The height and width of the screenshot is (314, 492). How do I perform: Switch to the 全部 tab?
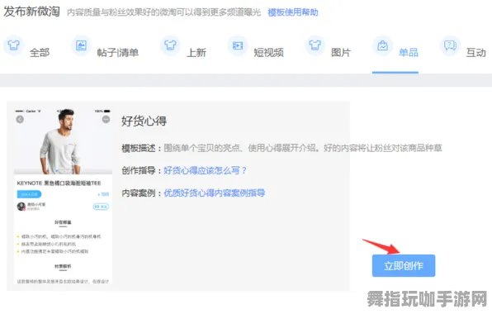[40, 52]
